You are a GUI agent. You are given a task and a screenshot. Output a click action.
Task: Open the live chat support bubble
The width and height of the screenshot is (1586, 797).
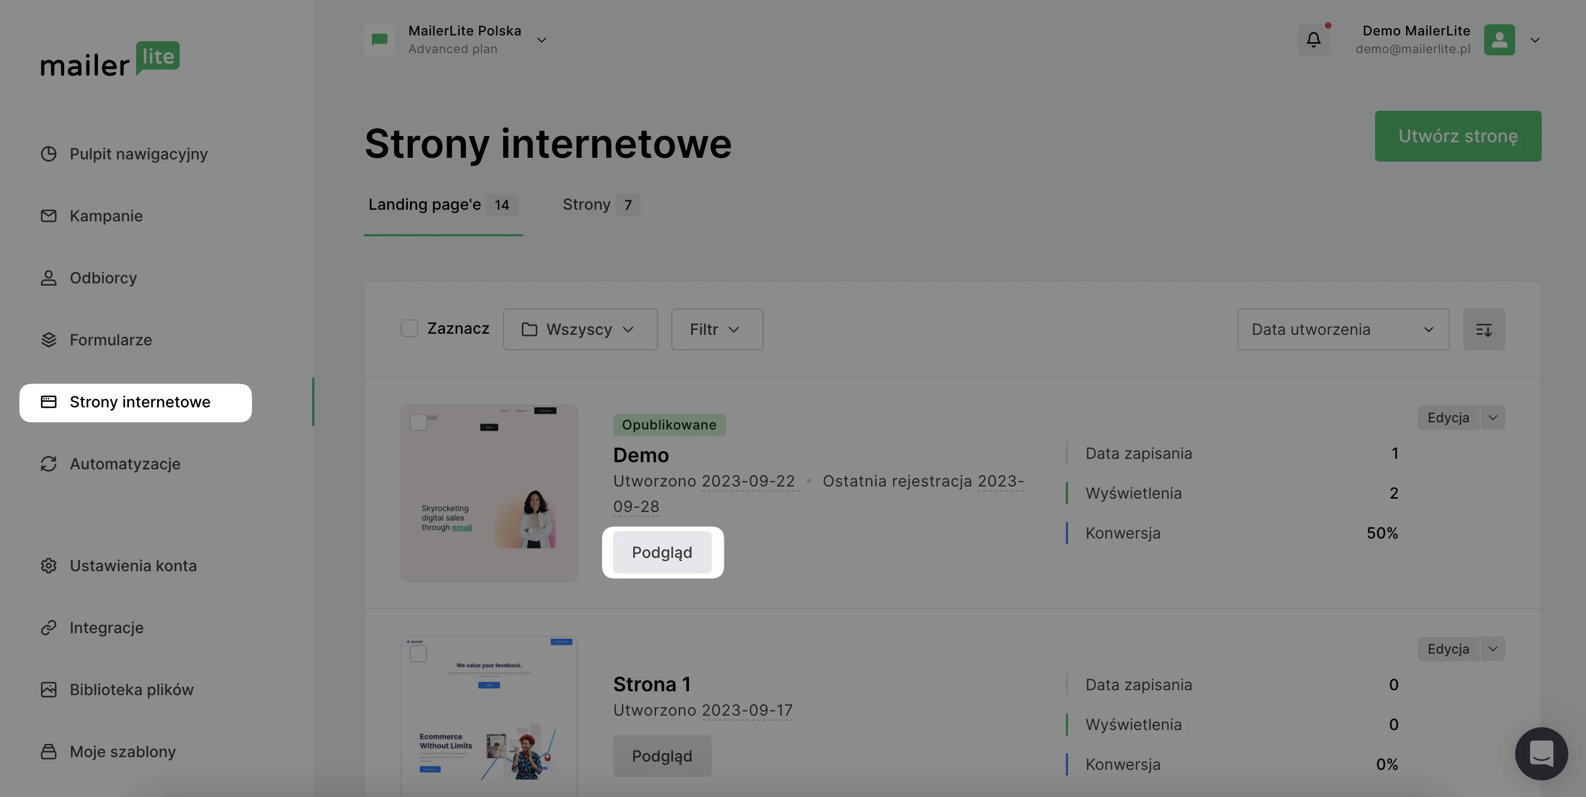tap(1541, 753)
